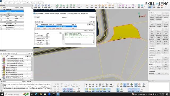The width and height of the screenshot is (170, 96).
Task: Click the Back button in Checks Manager
Action: (37, 17)
